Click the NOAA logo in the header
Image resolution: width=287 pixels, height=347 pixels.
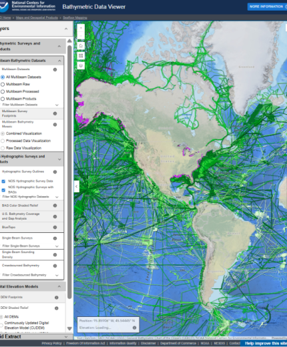[4, 6]
